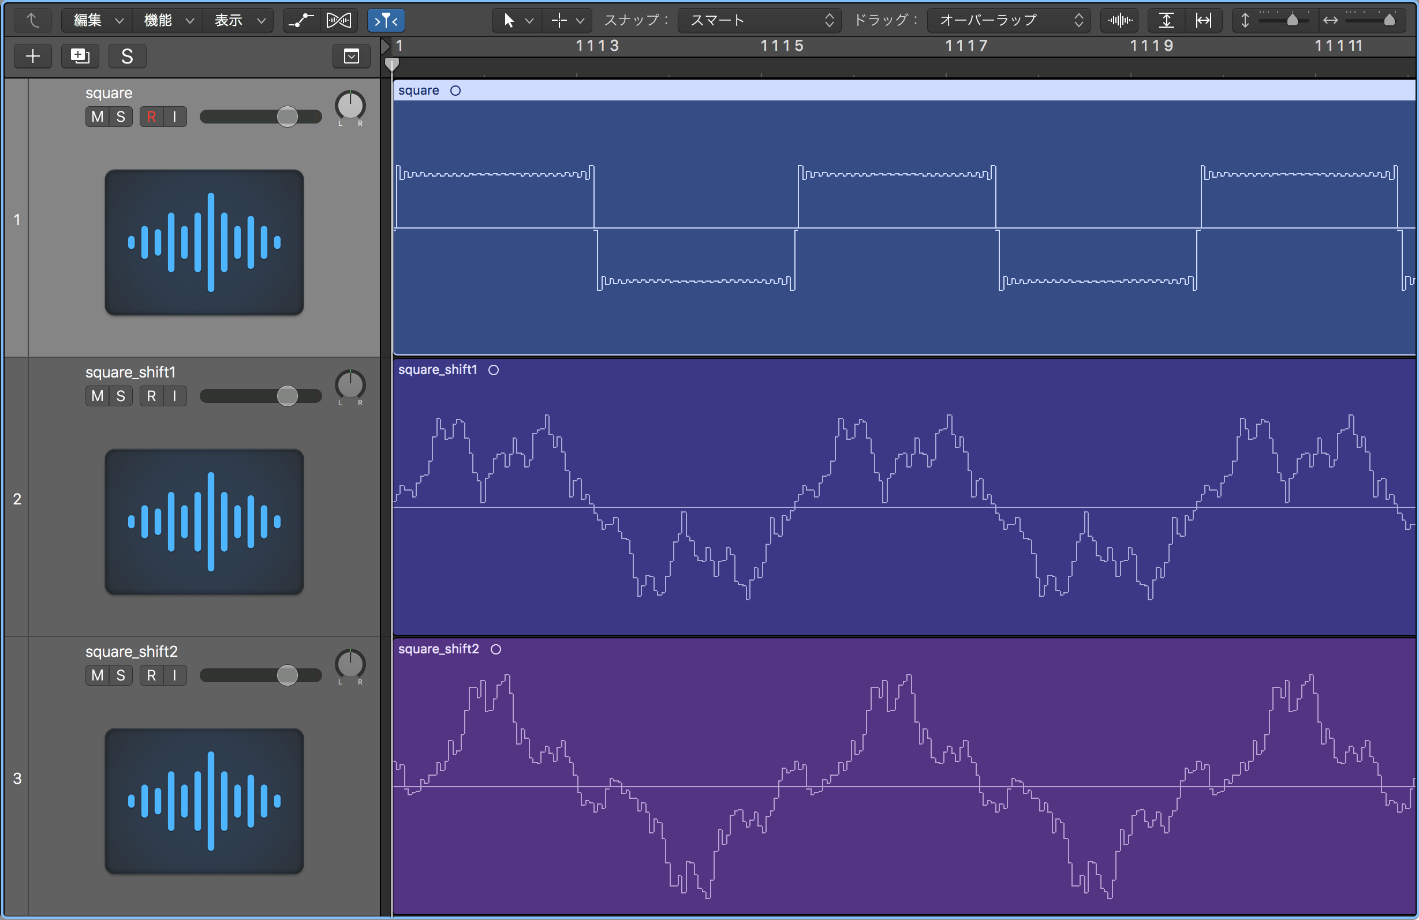Click loop circle on square region
This screenshot has width=1419, height=920.
click(x=455, y=91)
